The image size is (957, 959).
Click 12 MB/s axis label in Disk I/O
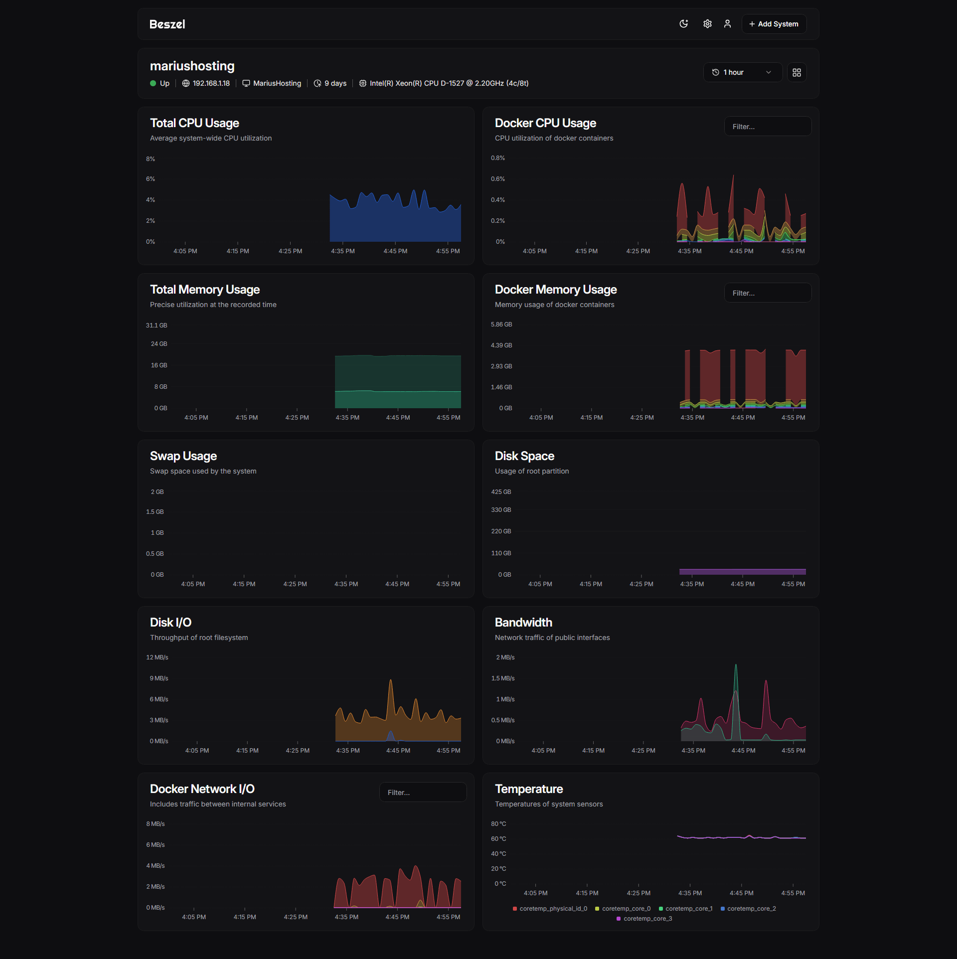[x=157, y=657]
